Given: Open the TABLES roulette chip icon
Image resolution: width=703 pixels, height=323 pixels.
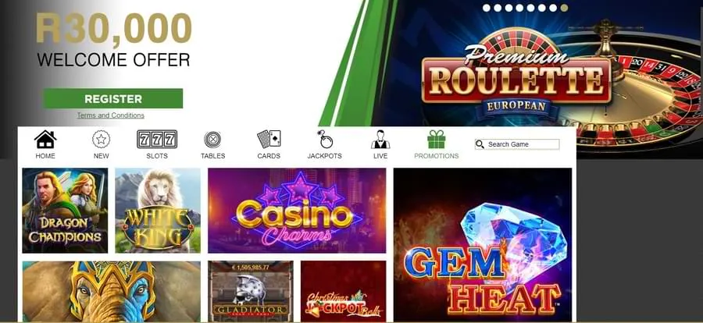Looking at the screenshot, I should pos(212,140).
